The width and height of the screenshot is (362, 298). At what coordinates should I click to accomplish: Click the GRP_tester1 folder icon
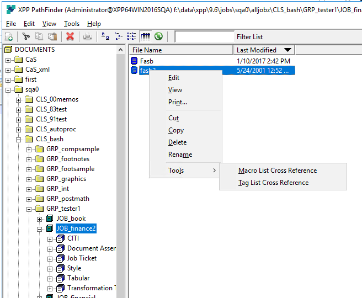(x=40, y=209)
